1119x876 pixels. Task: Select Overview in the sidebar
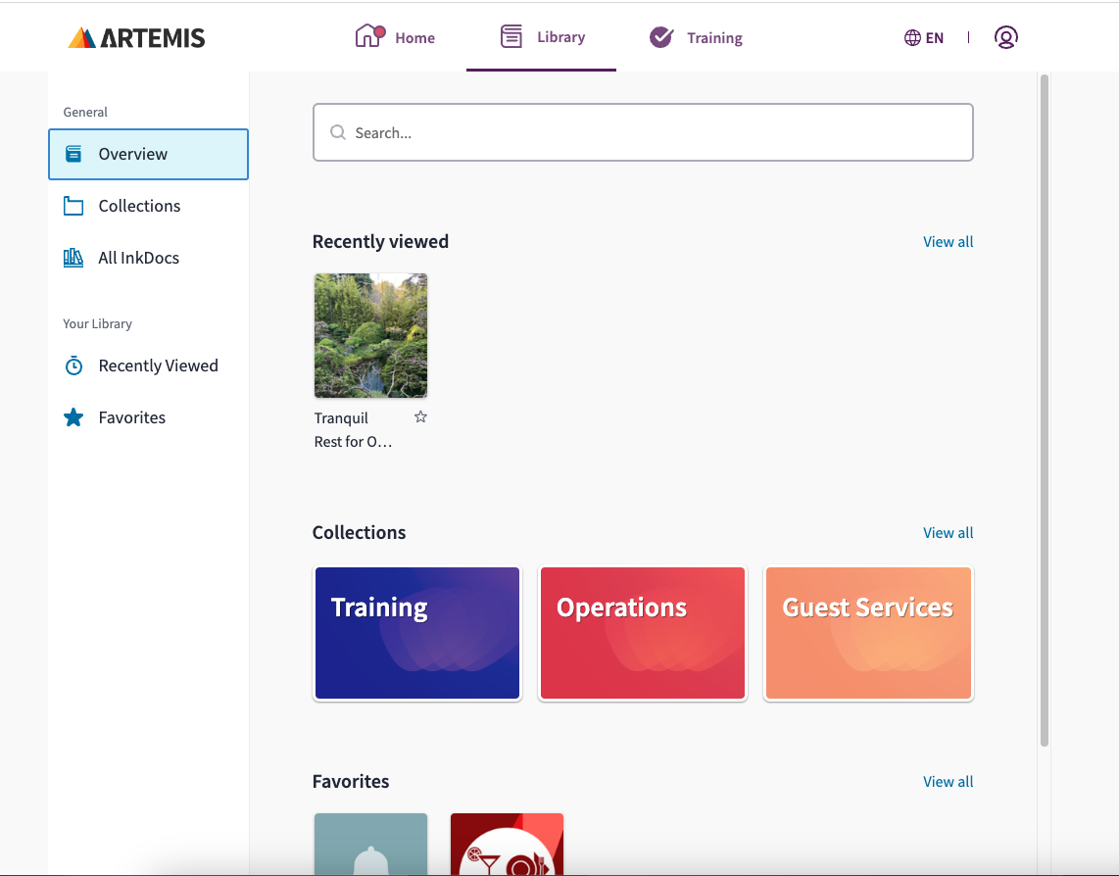[x=148, y=154]
